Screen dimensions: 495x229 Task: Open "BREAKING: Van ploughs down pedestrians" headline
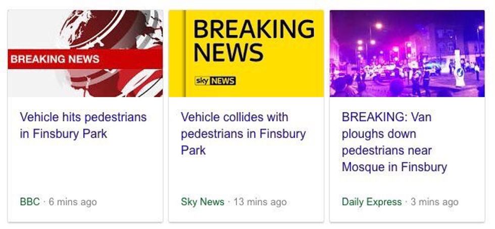coord(394,142)
